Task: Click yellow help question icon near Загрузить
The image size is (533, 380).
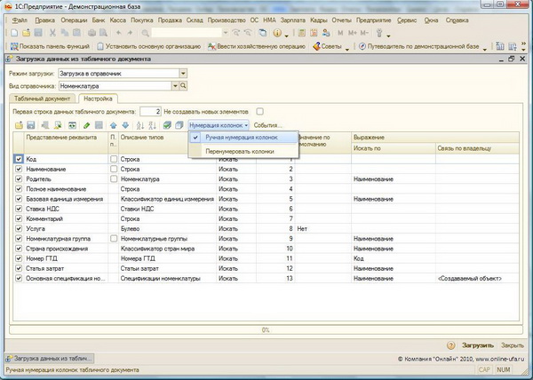Action: (x=450, y=345)
